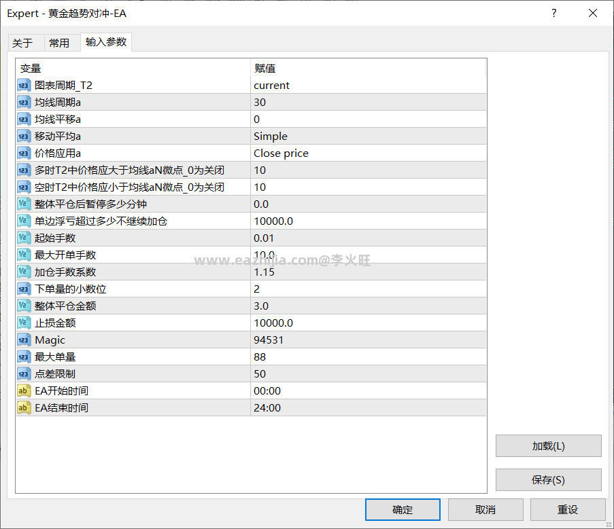Click the double icon beside 整体平仓金额
This screenshot has width=614, height=529.
pos(24,306)
